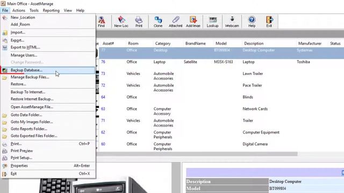Screen dimensions: 344x193
Task: Click asset number 64 link
Action: (103, 97)
